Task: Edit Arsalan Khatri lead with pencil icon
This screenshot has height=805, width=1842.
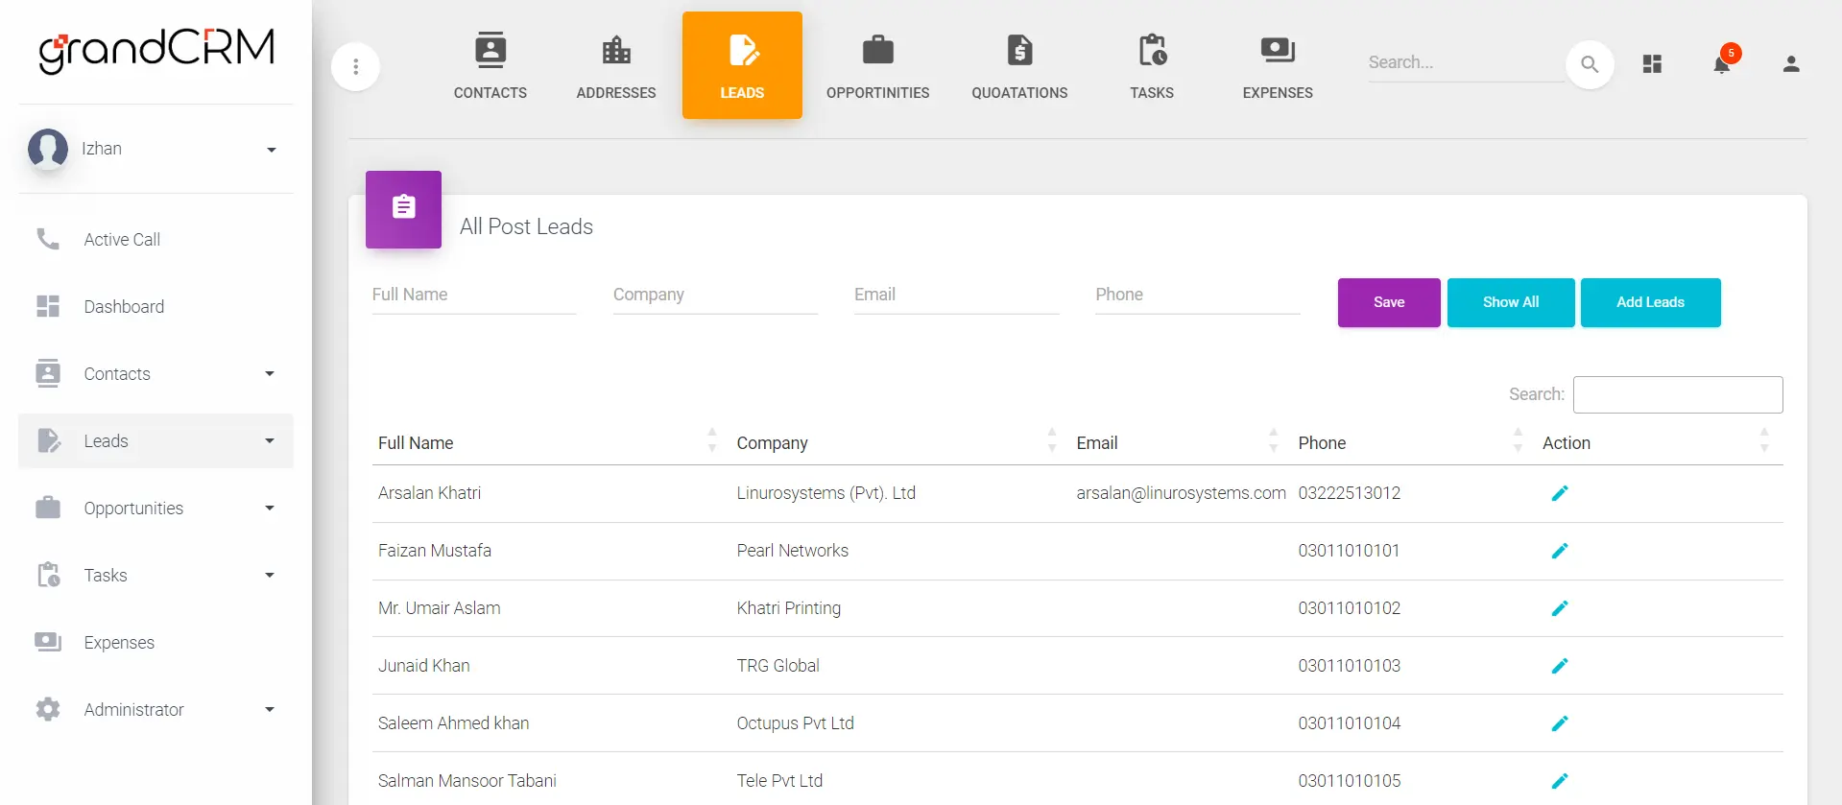Action: click(1559, 493)
